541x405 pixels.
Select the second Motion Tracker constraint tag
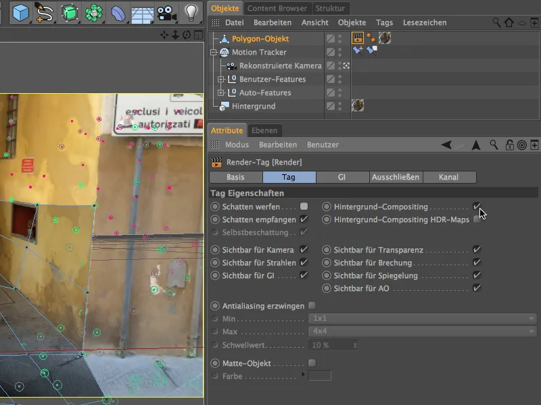371,51
